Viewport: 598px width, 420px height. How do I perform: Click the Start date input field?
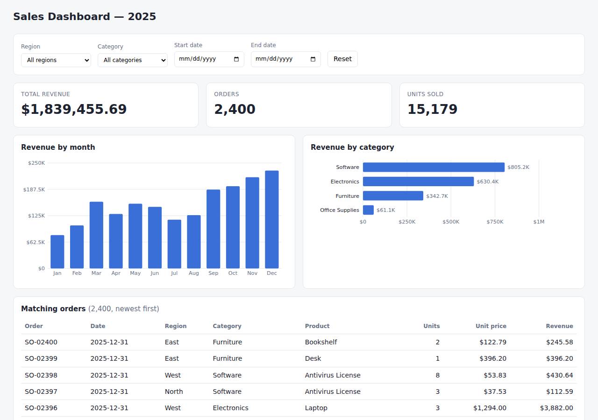click(x=209, y=59)
